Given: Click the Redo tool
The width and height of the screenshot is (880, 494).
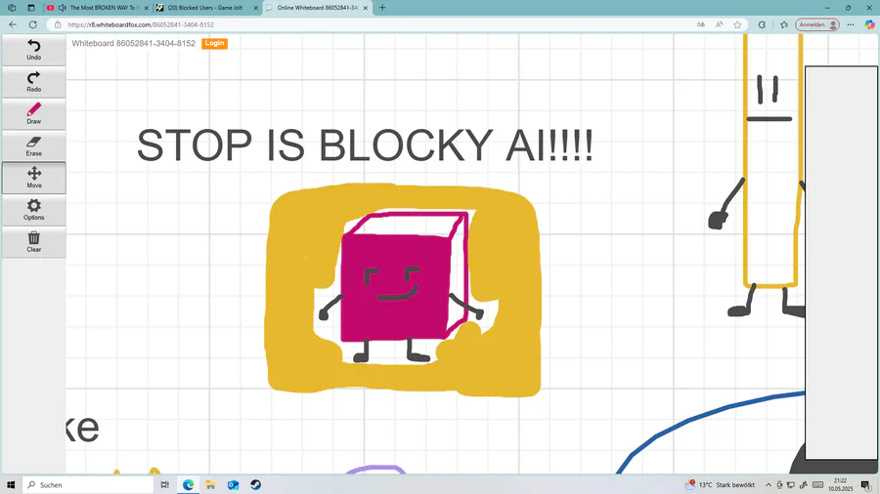Looking at the screenshot, I should coord(33,82).
